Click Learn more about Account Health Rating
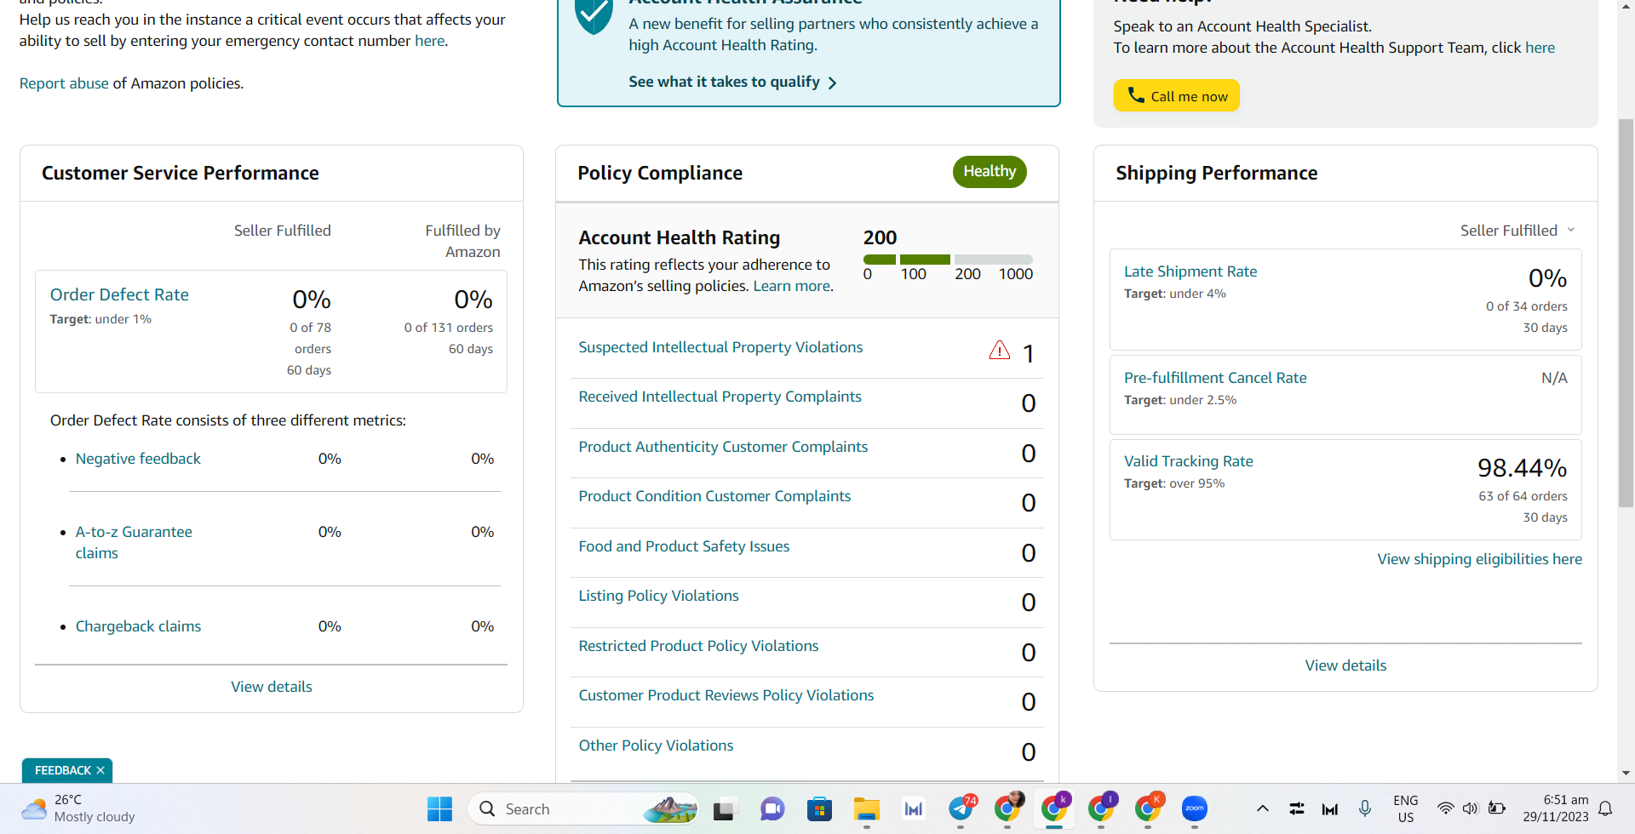The height and width of the screenshot is (834, 1635). click(x=792, y=286)
